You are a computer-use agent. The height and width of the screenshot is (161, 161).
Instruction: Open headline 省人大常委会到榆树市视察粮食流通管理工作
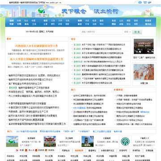(37, 59)
